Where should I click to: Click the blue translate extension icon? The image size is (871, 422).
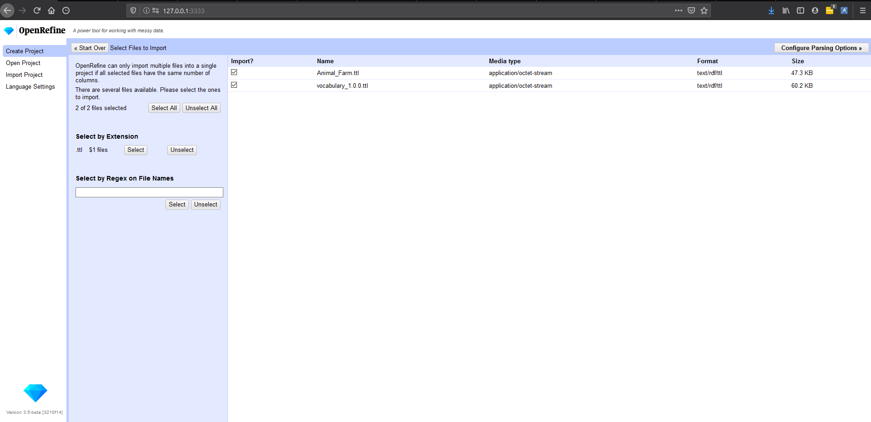coord(844,10)
